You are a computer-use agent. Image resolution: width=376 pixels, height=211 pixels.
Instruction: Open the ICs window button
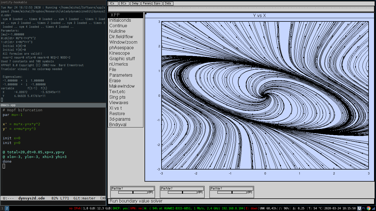[x=113, y=4]
